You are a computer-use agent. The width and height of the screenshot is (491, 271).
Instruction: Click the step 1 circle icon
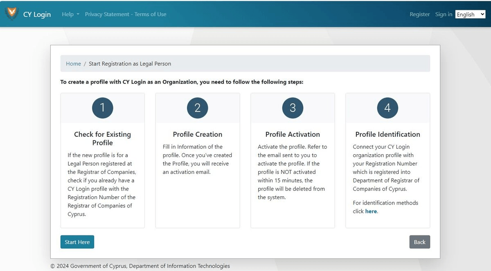(102, 108)
